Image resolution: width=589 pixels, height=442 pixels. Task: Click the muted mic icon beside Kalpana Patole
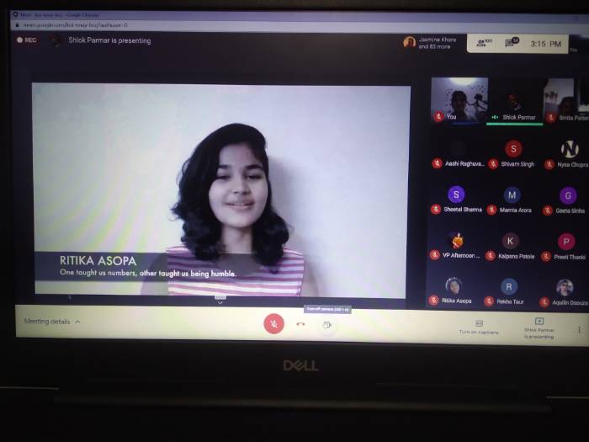pyautogui.click(x=490, y=256)
